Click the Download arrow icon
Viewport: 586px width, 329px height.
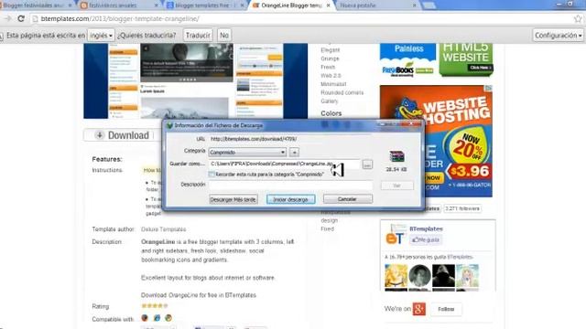coord(100,135)
